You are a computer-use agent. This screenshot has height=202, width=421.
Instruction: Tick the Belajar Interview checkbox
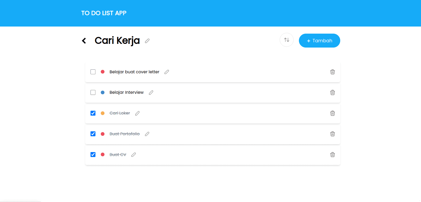[x=93, y=92]
